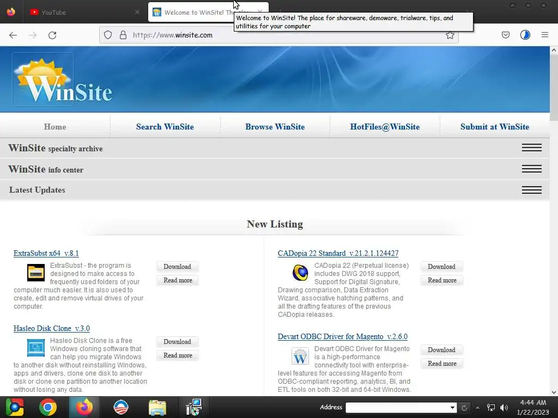Open the Firefox hamburger application menu
The image size is (558, 418).
(x=545, y=35)
